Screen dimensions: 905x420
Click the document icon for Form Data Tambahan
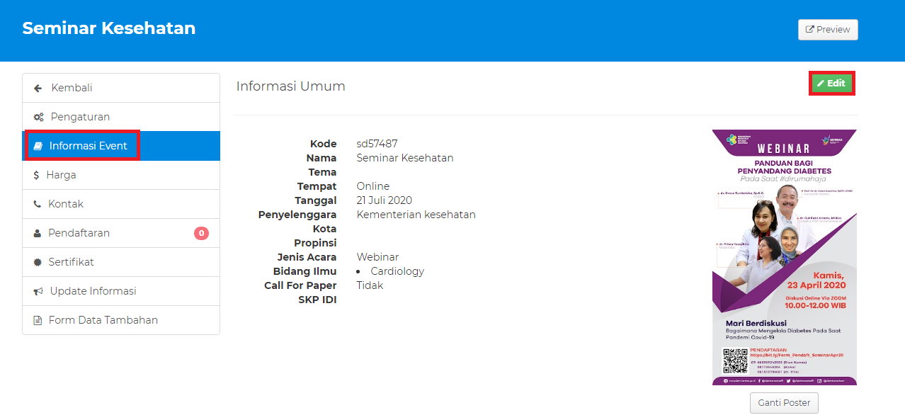(38, 321)
